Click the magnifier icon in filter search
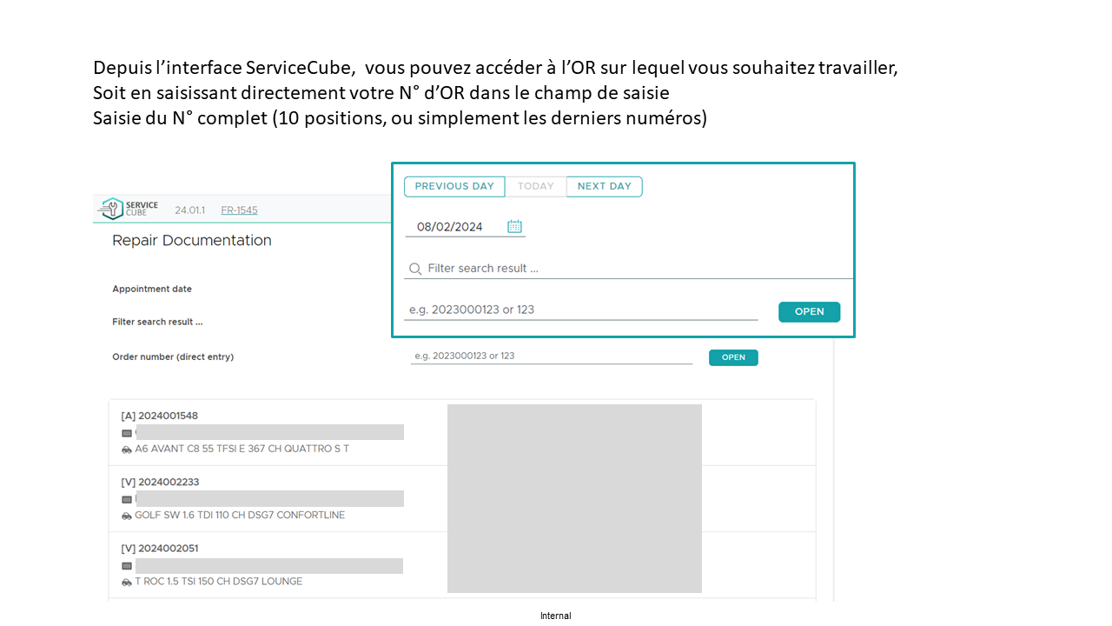 (415, 269)
